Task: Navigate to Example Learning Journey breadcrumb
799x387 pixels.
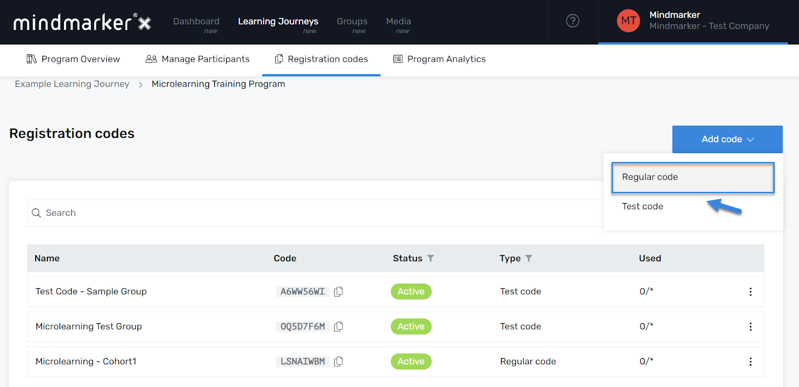Action: click(x=72, y=84)
